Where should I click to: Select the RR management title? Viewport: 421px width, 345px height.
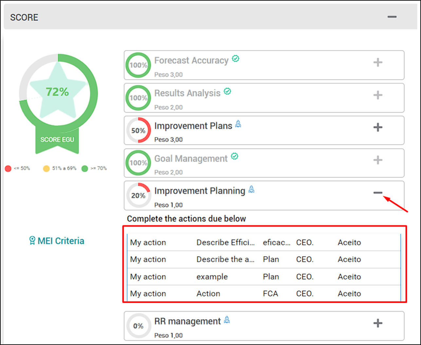188,321
